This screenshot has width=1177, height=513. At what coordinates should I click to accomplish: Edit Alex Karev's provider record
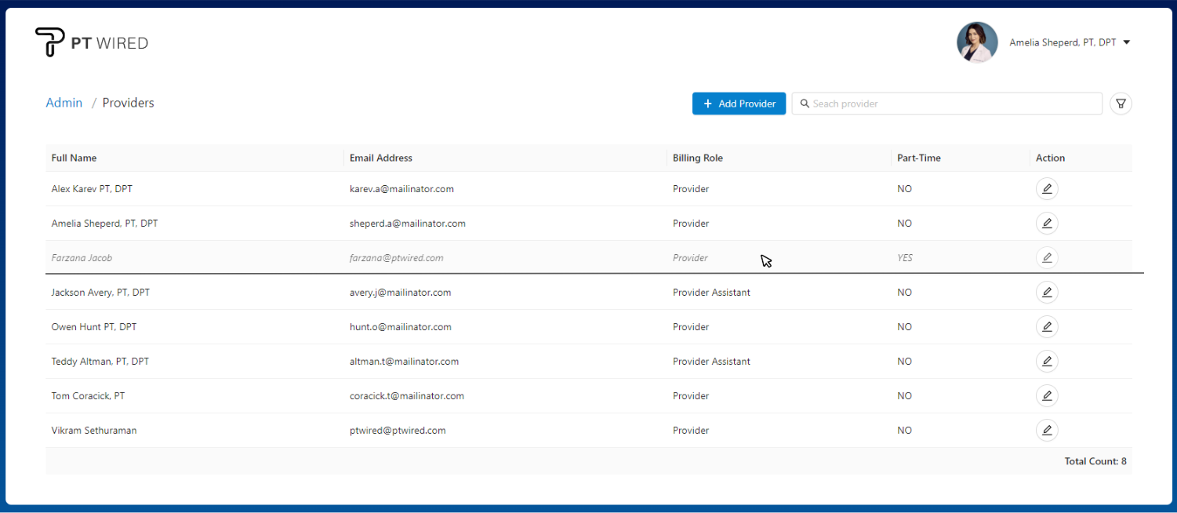pos(1046,189)
